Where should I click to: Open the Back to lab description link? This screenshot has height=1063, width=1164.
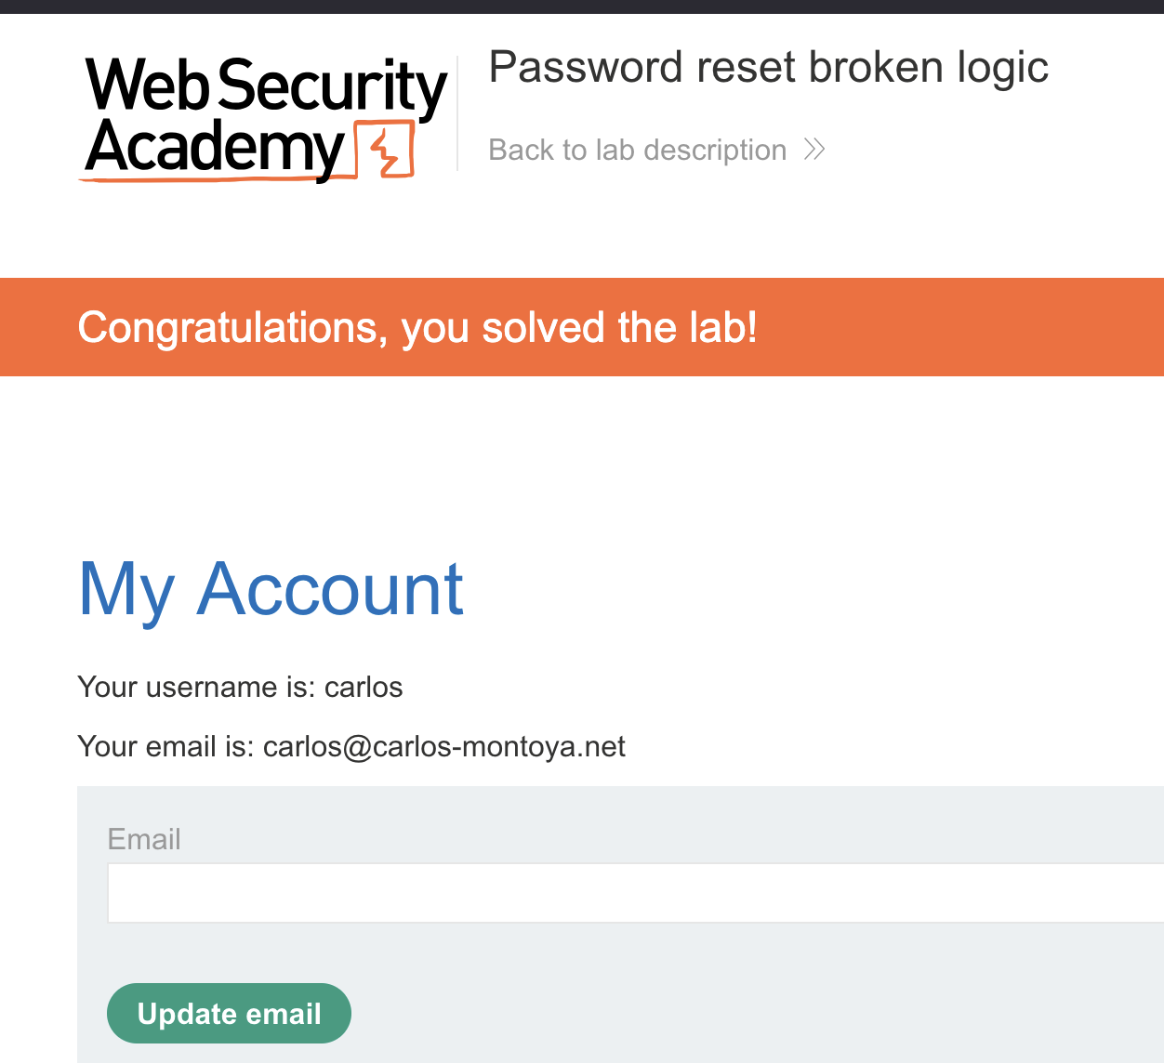[x=637, y=150]
